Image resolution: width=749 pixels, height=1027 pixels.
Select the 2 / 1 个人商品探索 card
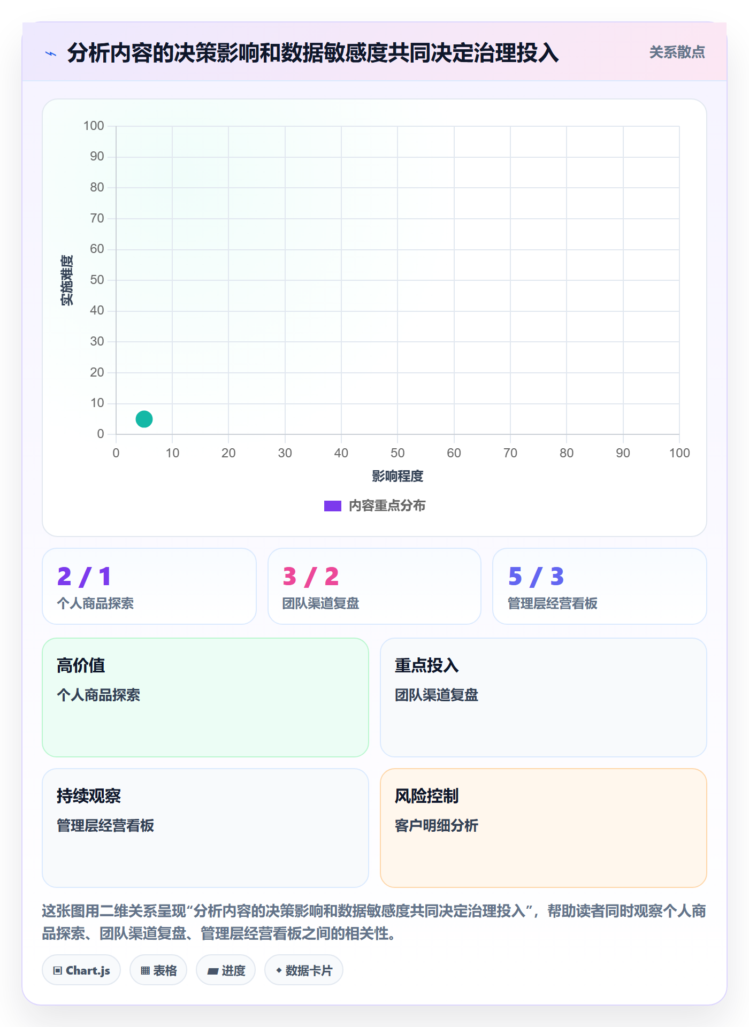[149, 586]
